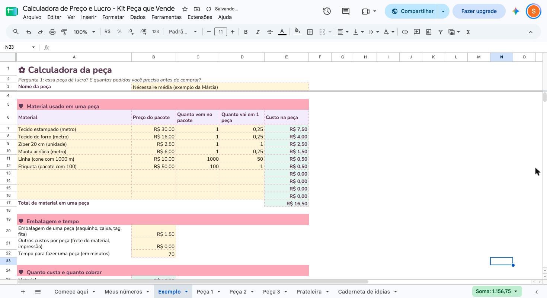Switch to the Meus números sheet

point(123,292)
